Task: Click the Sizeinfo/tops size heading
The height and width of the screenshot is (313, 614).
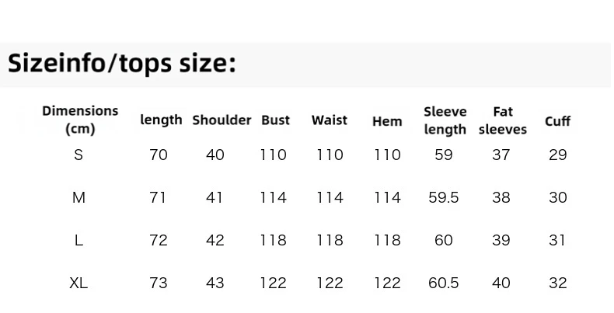Action: (x=122, y=64)
